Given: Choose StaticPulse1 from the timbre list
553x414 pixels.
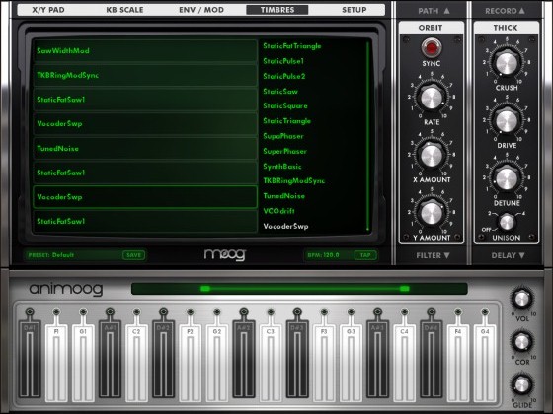Looking at the screenshot, I should [283, 61].
